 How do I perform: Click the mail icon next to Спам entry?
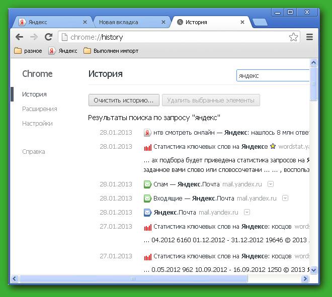coord(147,184)
